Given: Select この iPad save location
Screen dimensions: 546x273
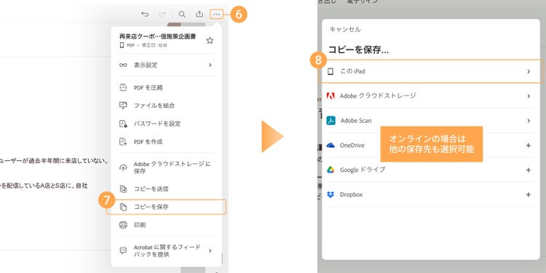Looking at the screenshot, I should 431,71.
